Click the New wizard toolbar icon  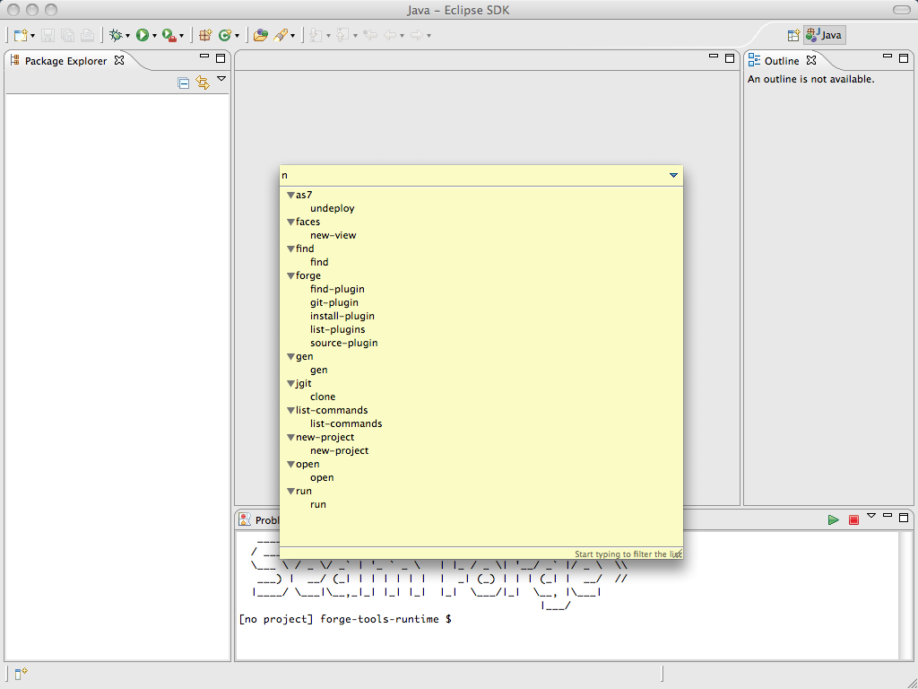pos(21,35)
